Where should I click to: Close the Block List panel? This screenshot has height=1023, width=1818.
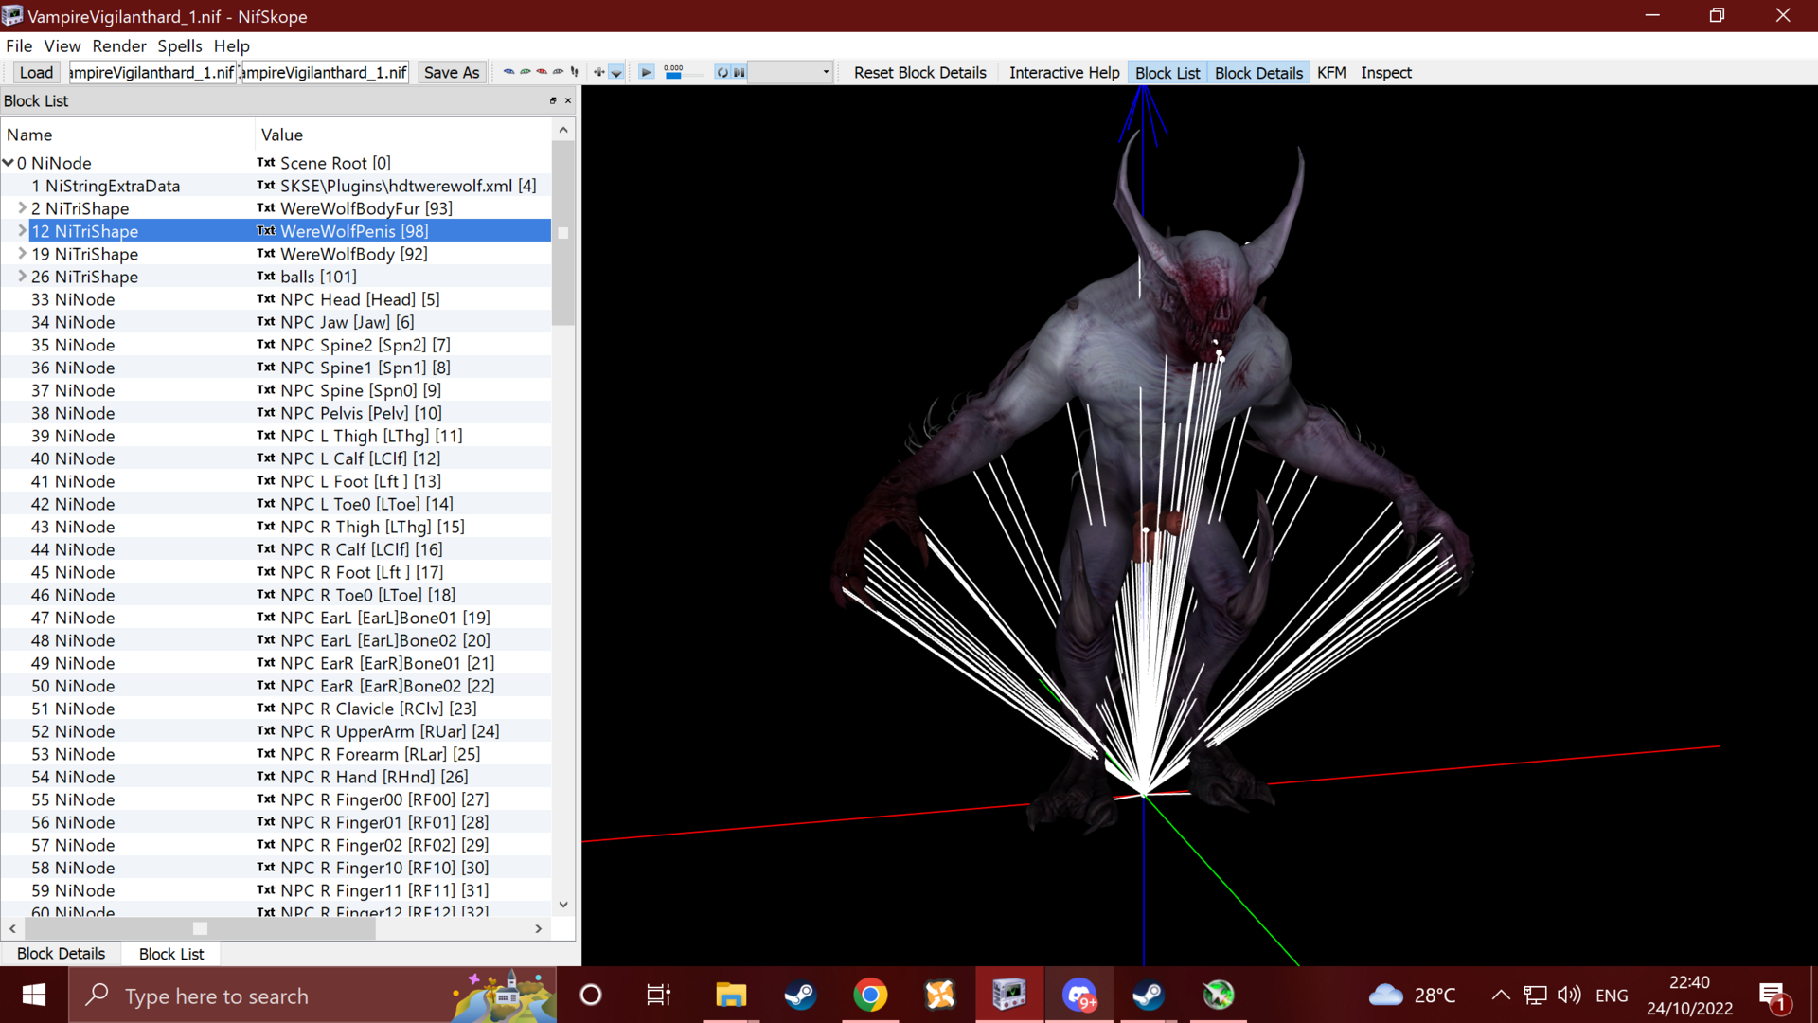click(x=568, y=100)
